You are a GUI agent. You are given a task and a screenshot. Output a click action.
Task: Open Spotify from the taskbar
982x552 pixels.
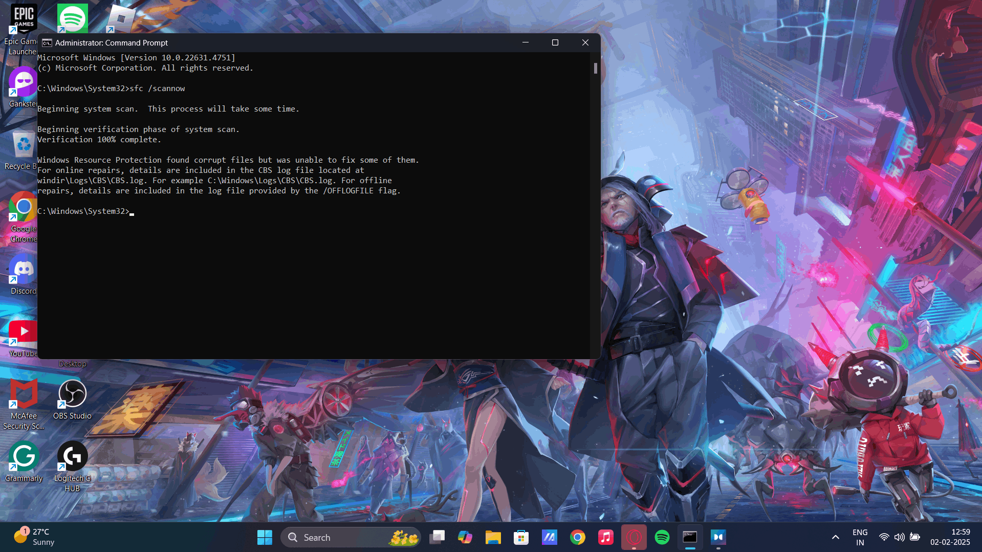coord(662,537)
